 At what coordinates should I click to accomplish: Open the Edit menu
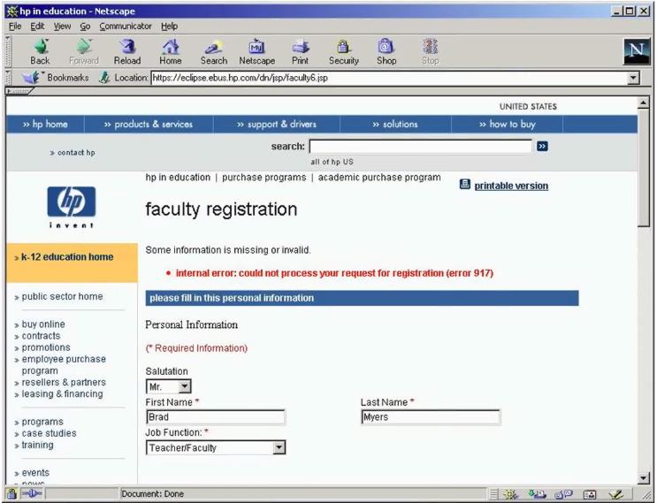[x=37, y=27]
